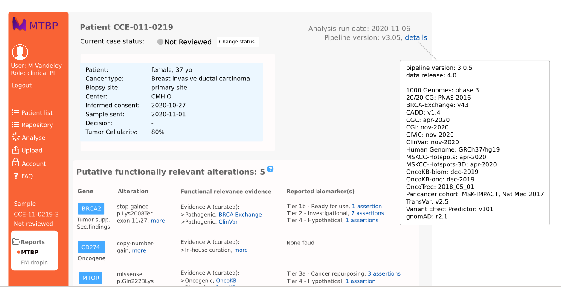The width and height of the screenshot is (561, 287).
Task: Click the MTBP logo icon
Action: point(19,25)
